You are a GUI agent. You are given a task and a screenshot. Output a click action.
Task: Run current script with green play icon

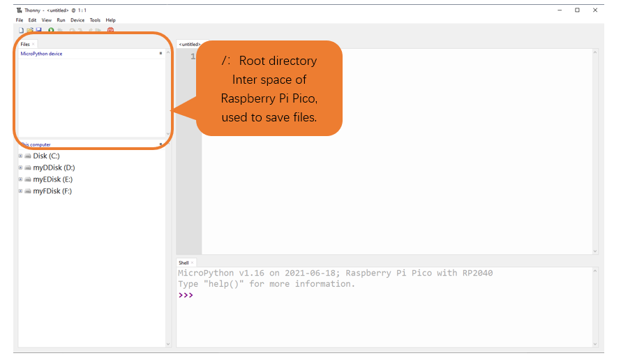tap(51, 30)
